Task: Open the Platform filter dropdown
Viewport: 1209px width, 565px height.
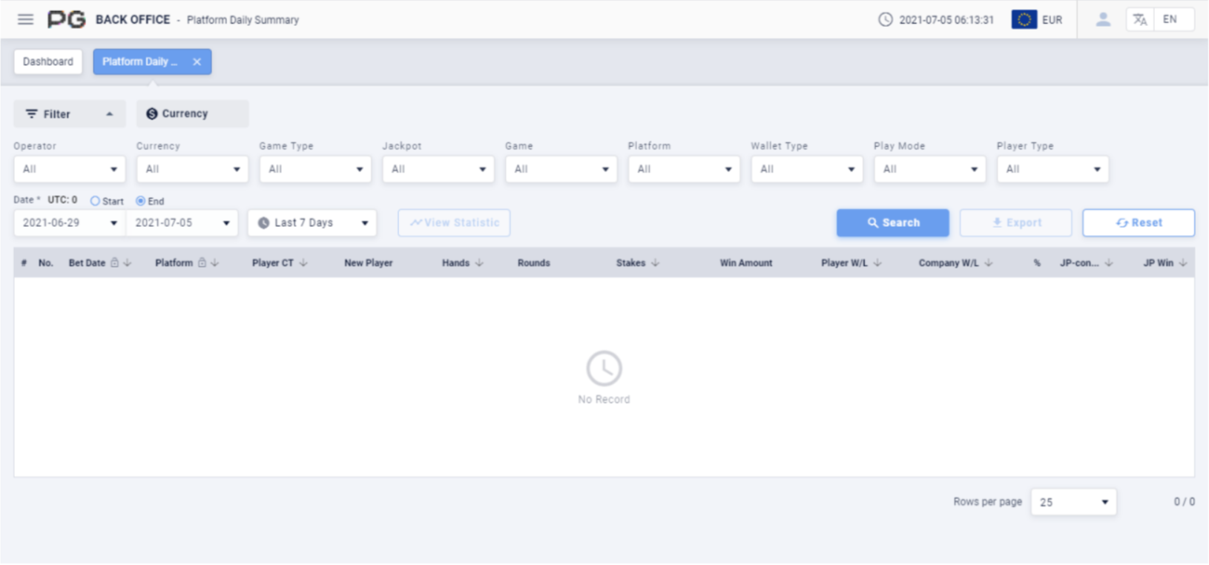Action: [684, 169]
